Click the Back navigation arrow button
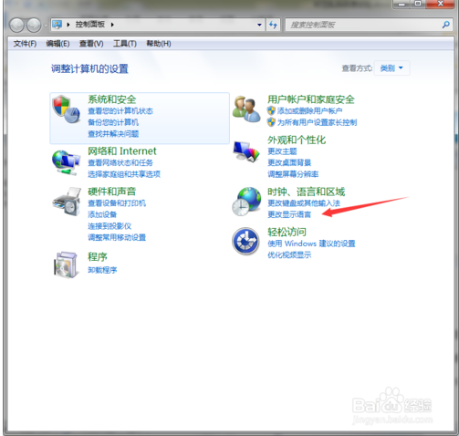Viewport: 459px width, 436px height. click(x=16, y=25)
